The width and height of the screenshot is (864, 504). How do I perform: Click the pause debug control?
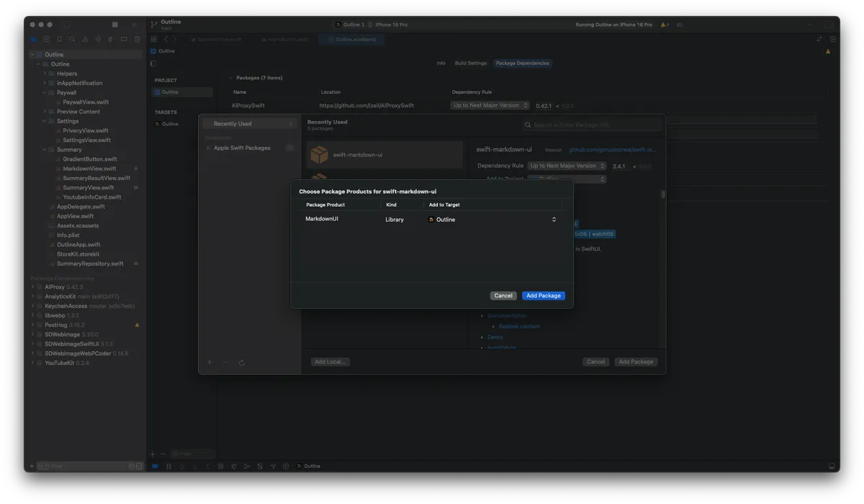point(168,467)
